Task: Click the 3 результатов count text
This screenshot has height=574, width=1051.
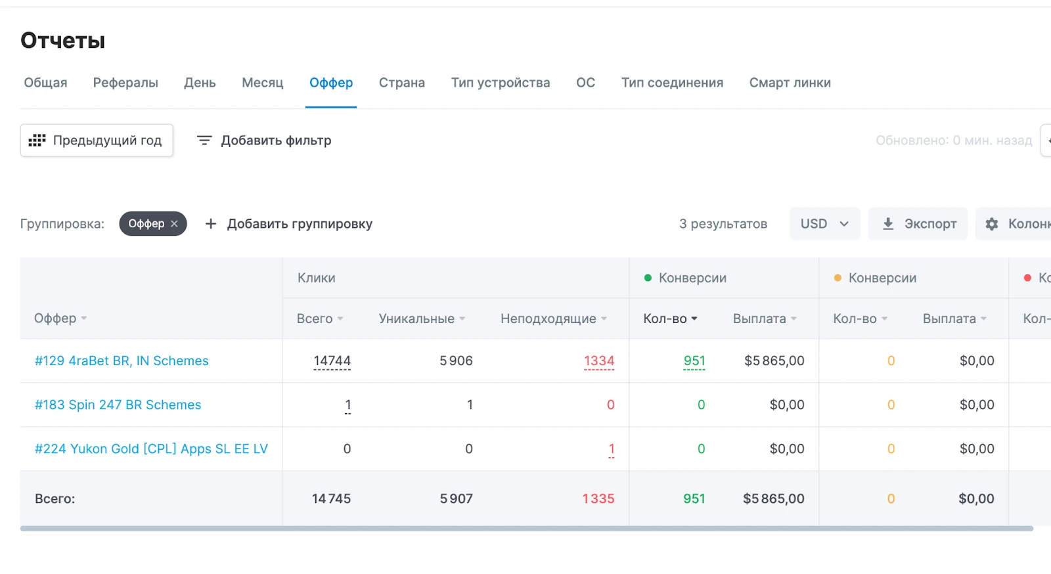Action: [x=723, y=224]
